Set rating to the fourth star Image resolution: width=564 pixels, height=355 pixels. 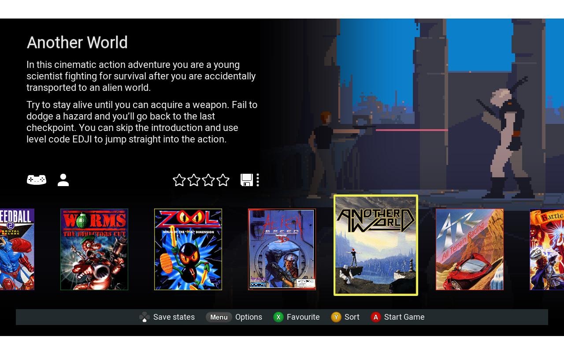pyautogui.click(x=223, y=180)
